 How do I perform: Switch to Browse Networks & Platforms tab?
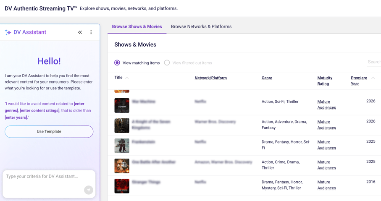[201, 26]
